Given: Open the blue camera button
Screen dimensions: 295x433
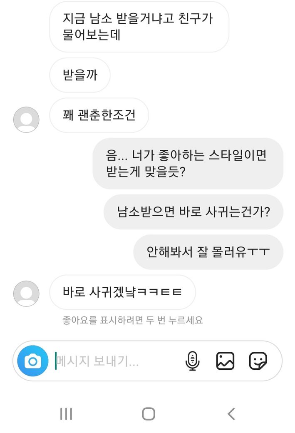Looking at the screenshot, I should pyautogui.click(x=33, y=361).
